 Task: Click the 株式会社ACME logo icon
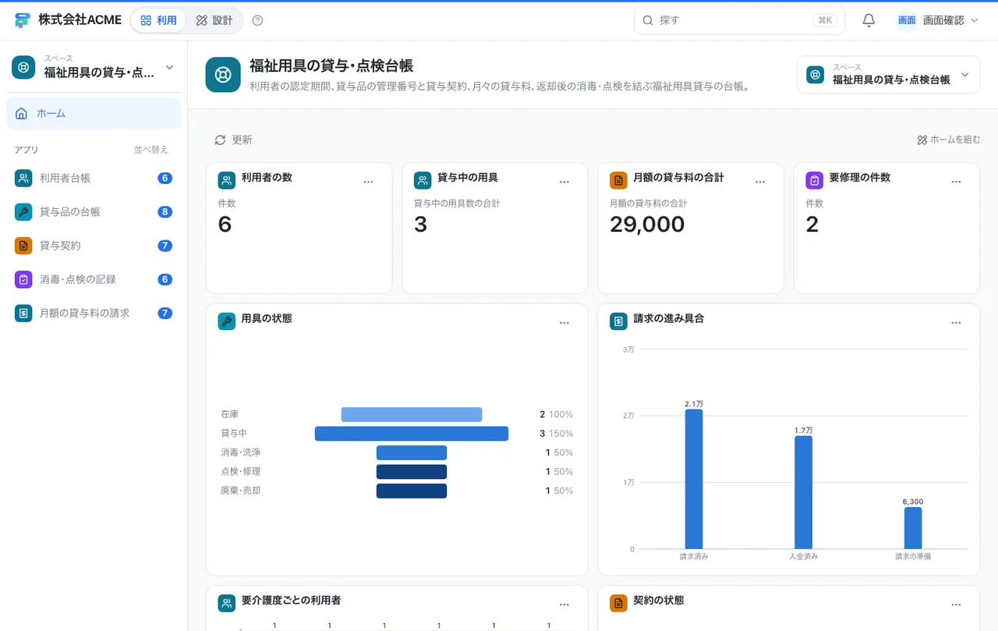click(x=23, y=20)
